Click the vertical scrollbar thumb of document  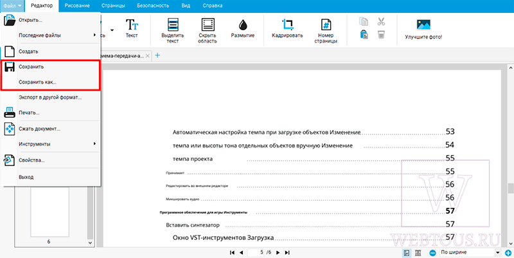point(510,188)
